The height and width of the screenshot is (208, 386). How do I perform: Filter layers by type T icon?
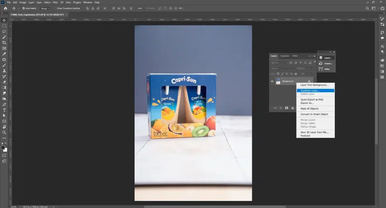click(300, 62)
